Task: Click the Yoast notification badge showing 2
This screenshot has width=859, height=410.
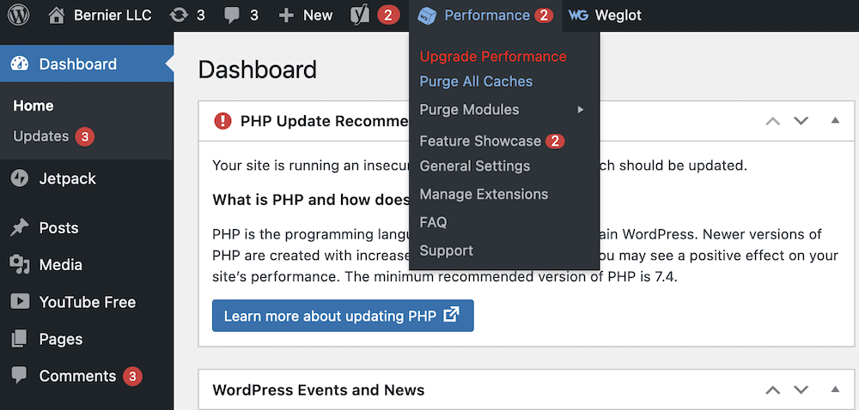Action: (x=388, y=15)
